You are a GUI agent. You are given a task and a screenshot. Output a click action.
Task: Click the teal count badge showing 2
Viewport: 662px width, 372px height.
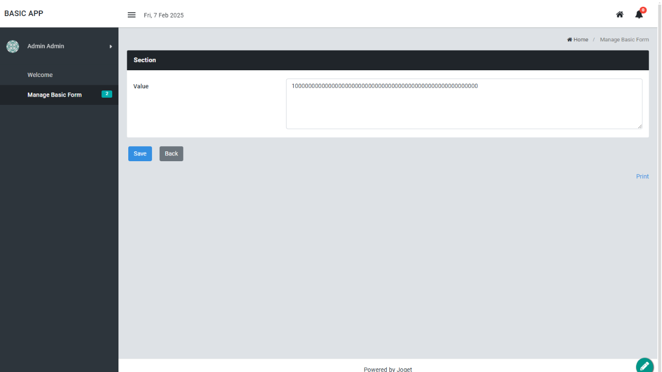coord(107,94)
